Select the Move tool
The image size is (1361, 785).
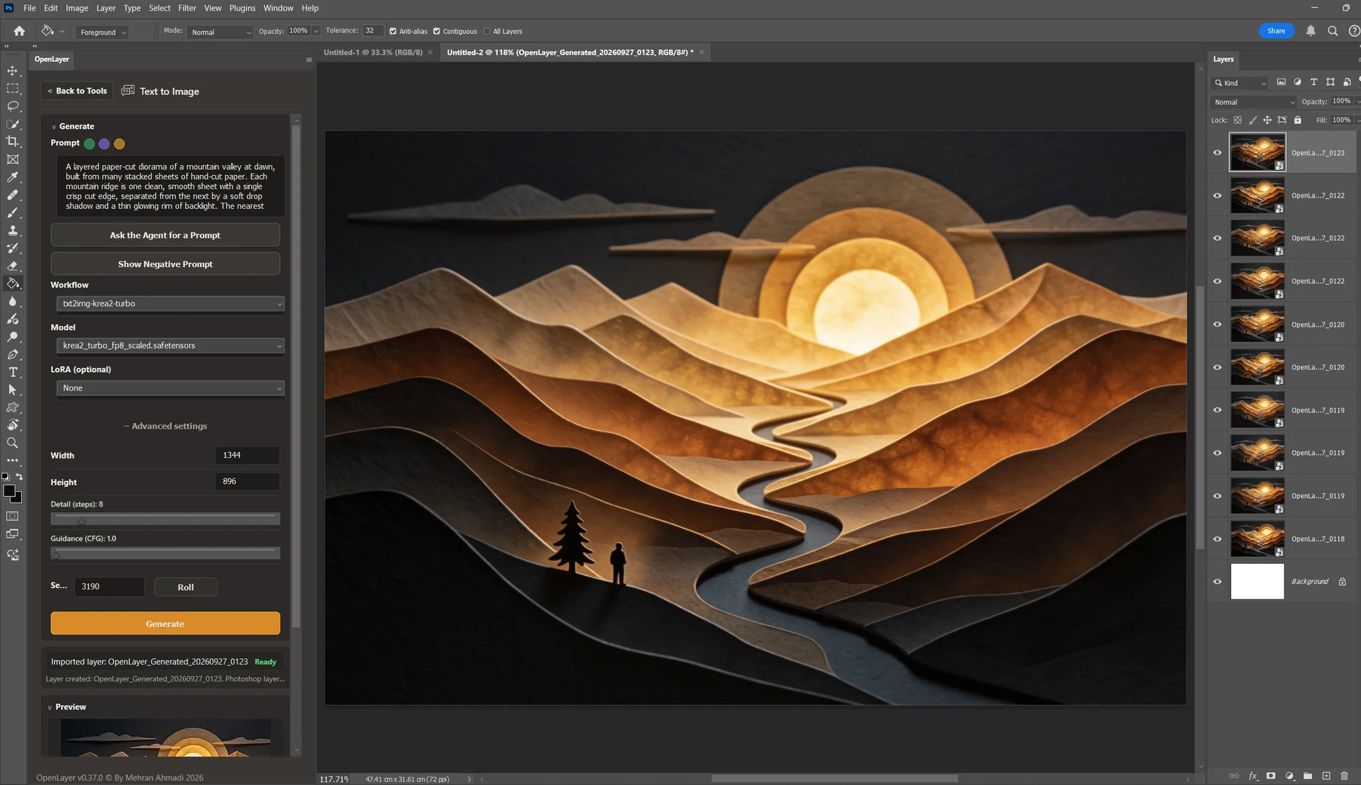point(13,71)
